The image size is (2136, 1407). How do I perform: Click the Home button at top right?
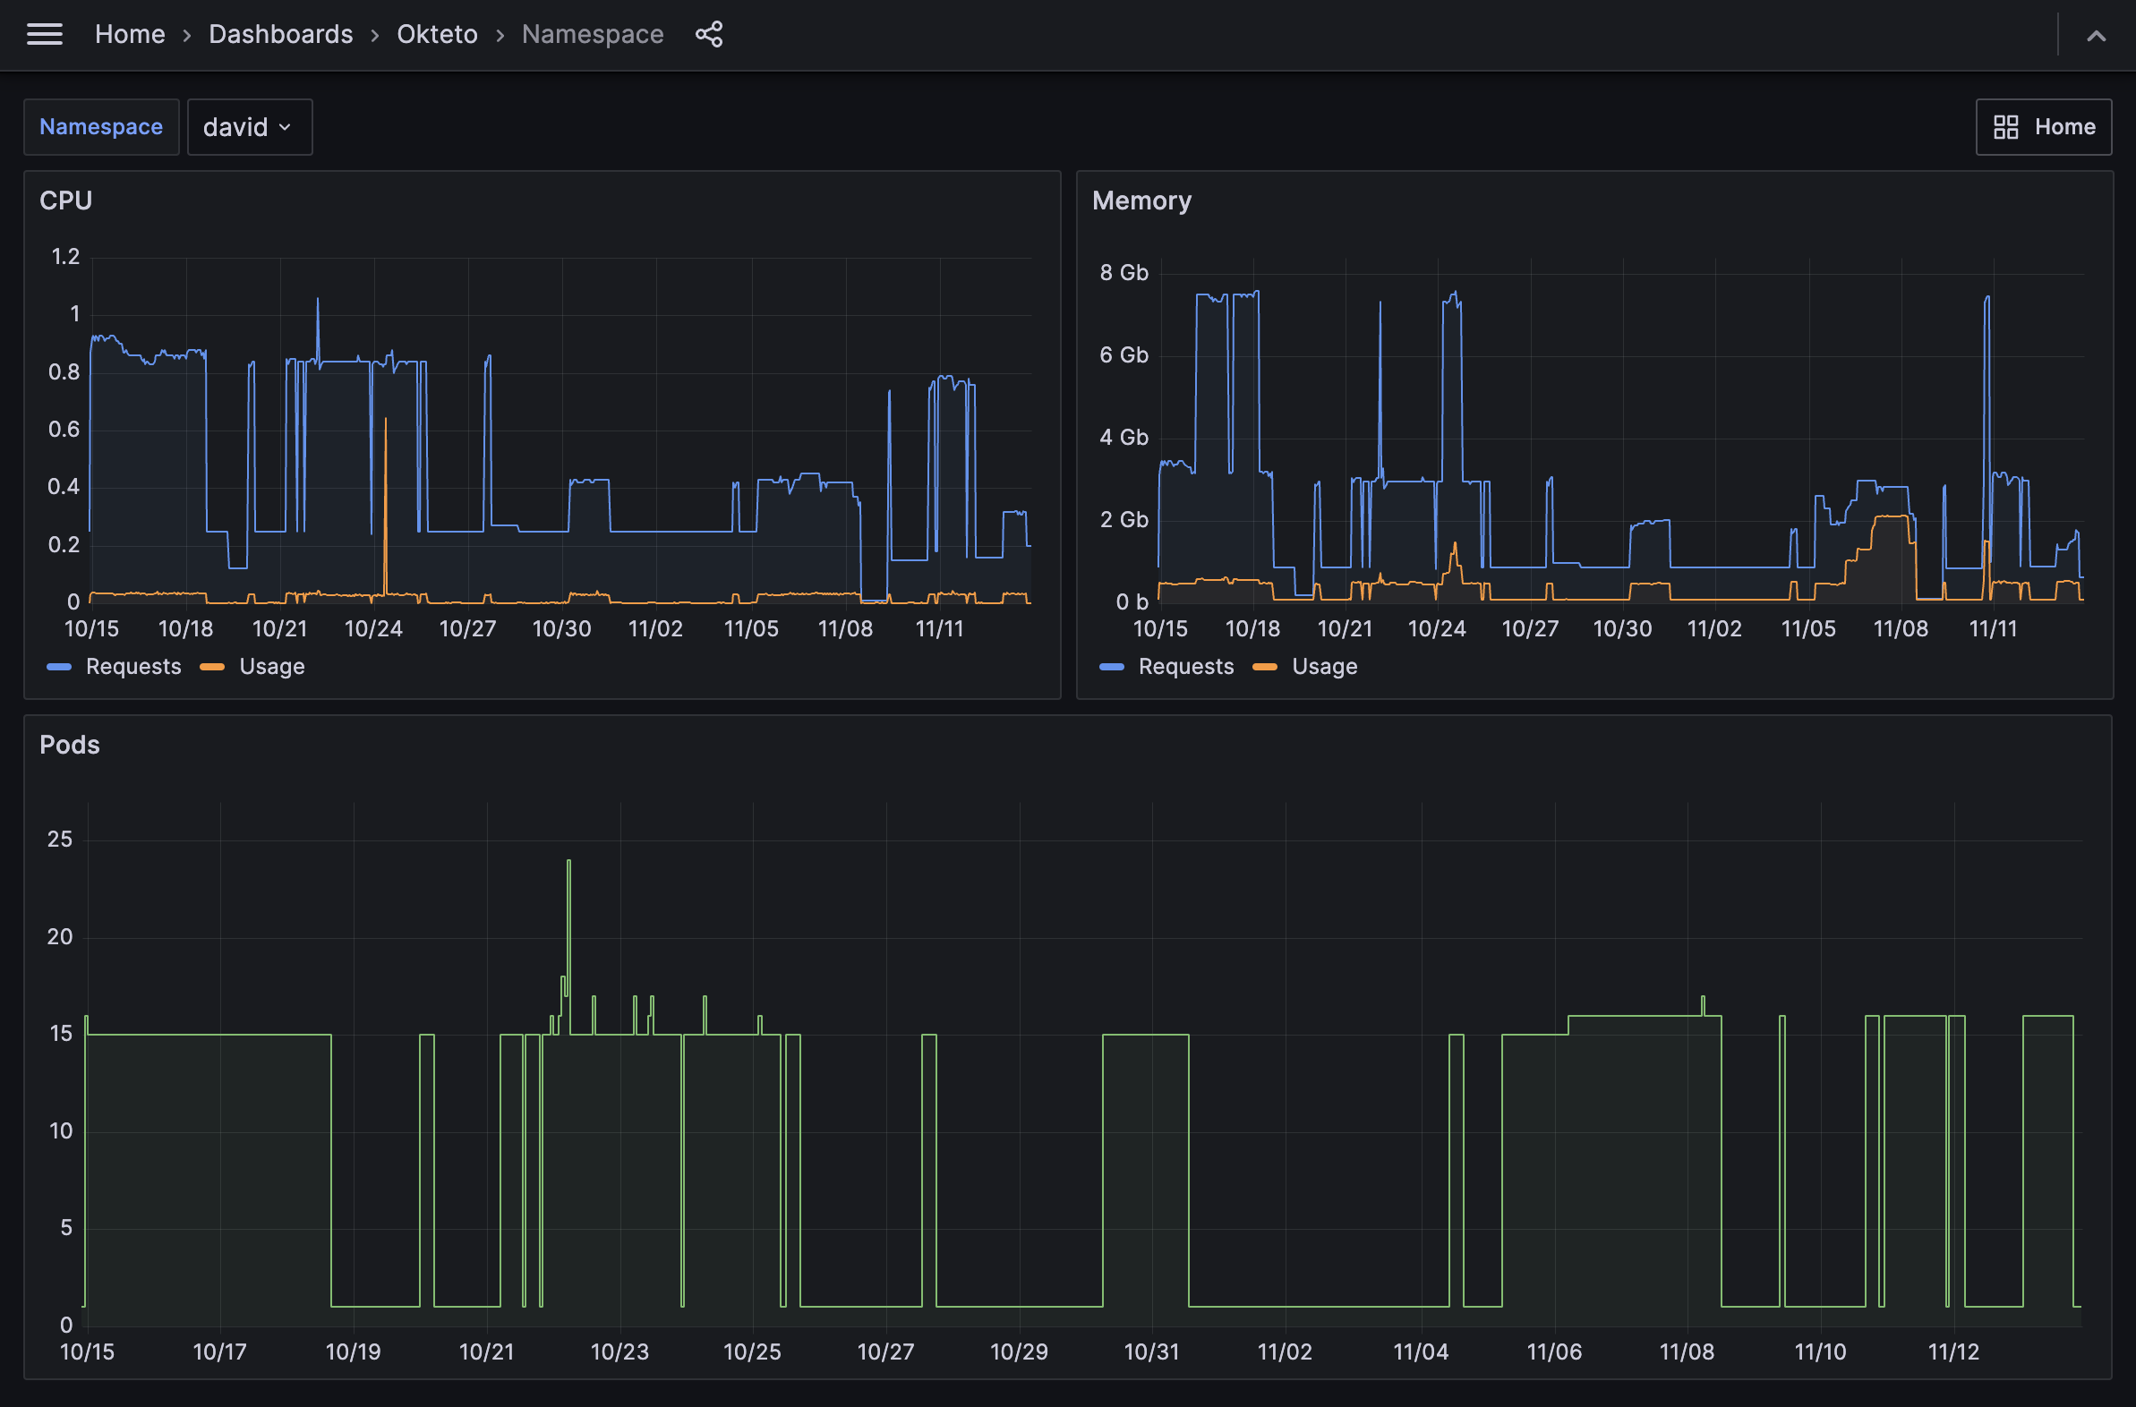(2064, 126)
